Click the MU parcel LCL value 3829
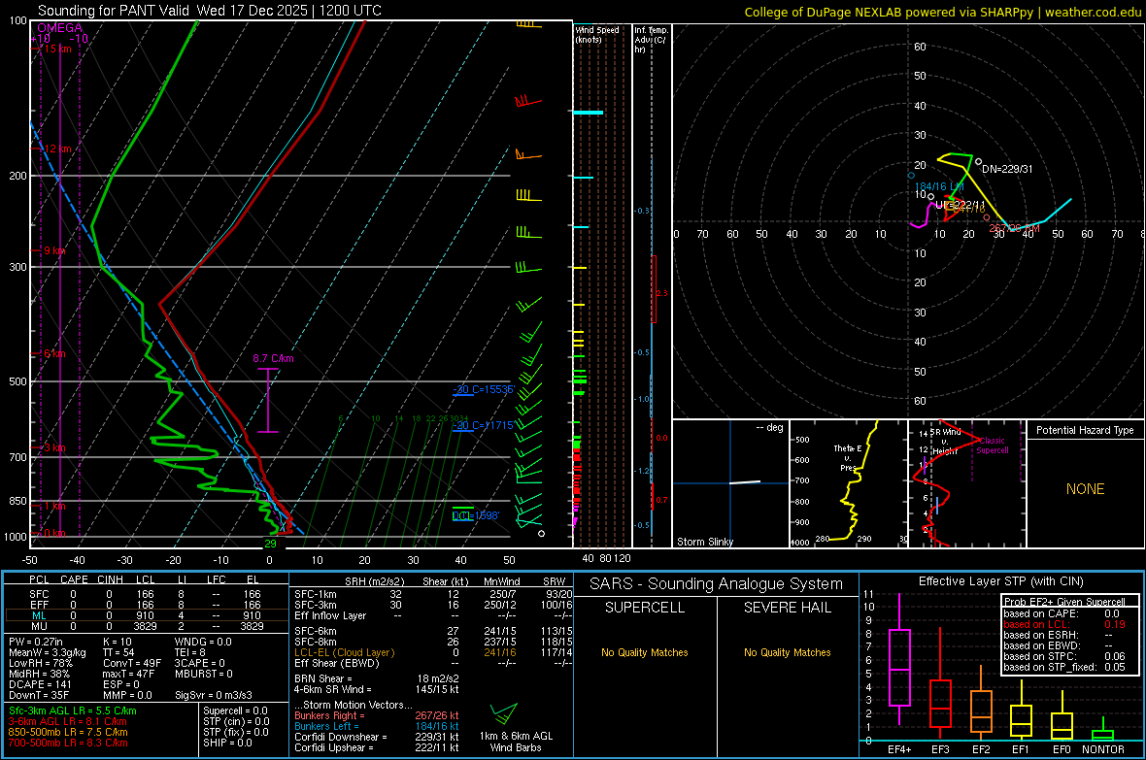 coord(146,625)
